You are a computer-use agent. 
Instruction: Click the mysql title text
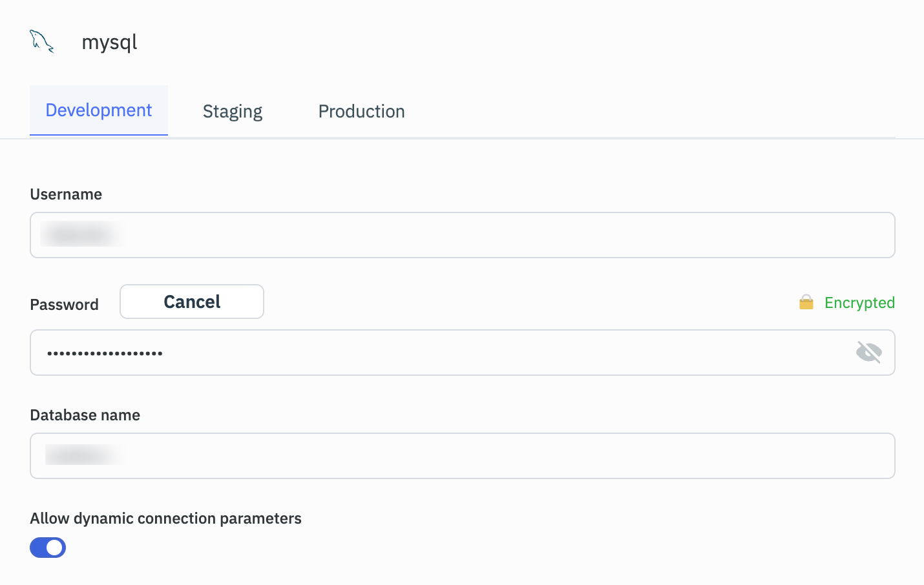tap(109, 43)
